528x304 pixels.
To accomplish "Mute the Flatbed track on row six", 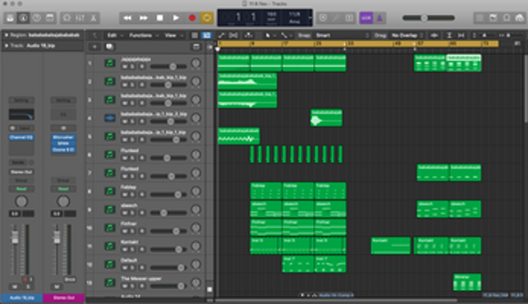I will pyautogui.click(x=125, y=158).
